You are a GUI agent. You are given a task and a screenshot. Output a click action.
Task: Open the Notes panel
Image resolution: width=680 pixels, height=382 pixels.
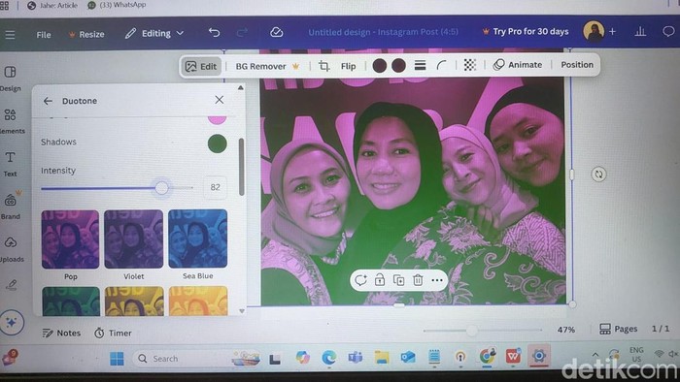point(61,334)
